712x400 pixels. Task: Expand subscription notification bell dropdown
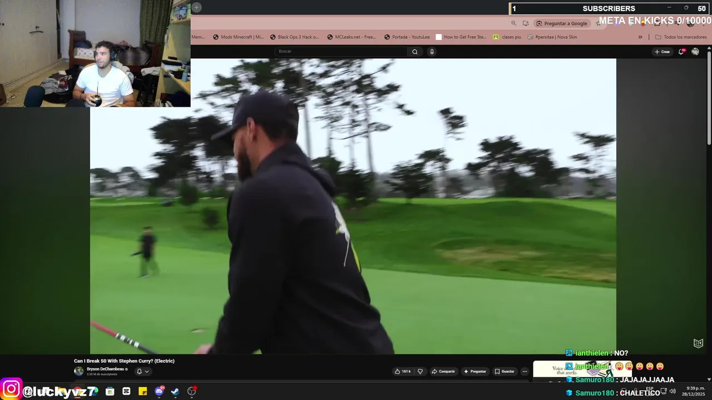coord(143,371)
